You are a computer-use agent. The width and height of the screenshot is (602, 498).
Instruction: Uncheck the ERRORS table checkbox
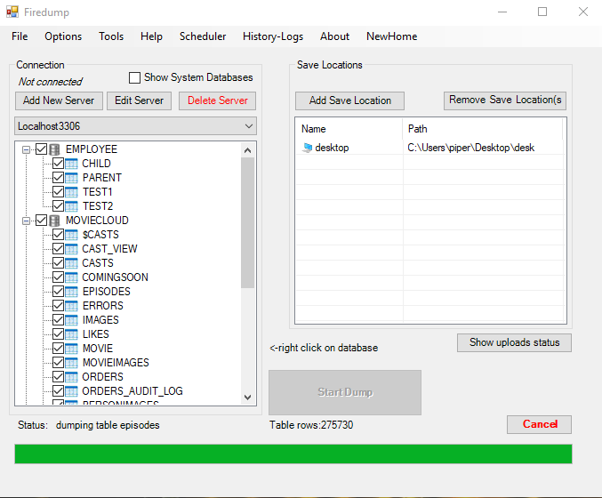click(58, 306)
